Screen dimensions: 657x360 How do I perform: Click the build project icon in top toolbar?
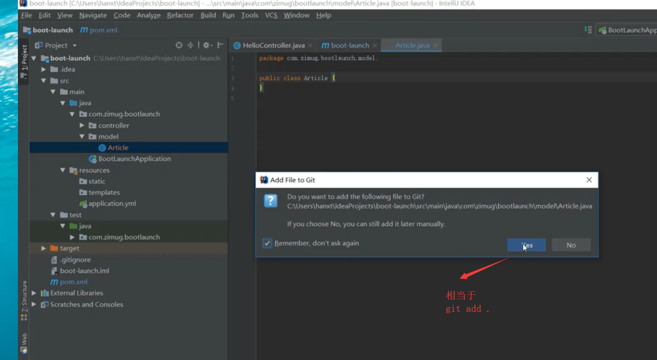588,30
